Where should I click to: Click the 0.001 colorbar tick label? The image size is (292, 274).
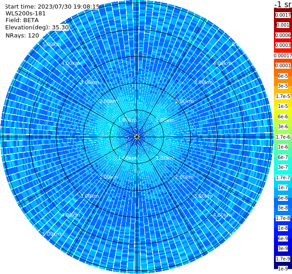[283, 25]
